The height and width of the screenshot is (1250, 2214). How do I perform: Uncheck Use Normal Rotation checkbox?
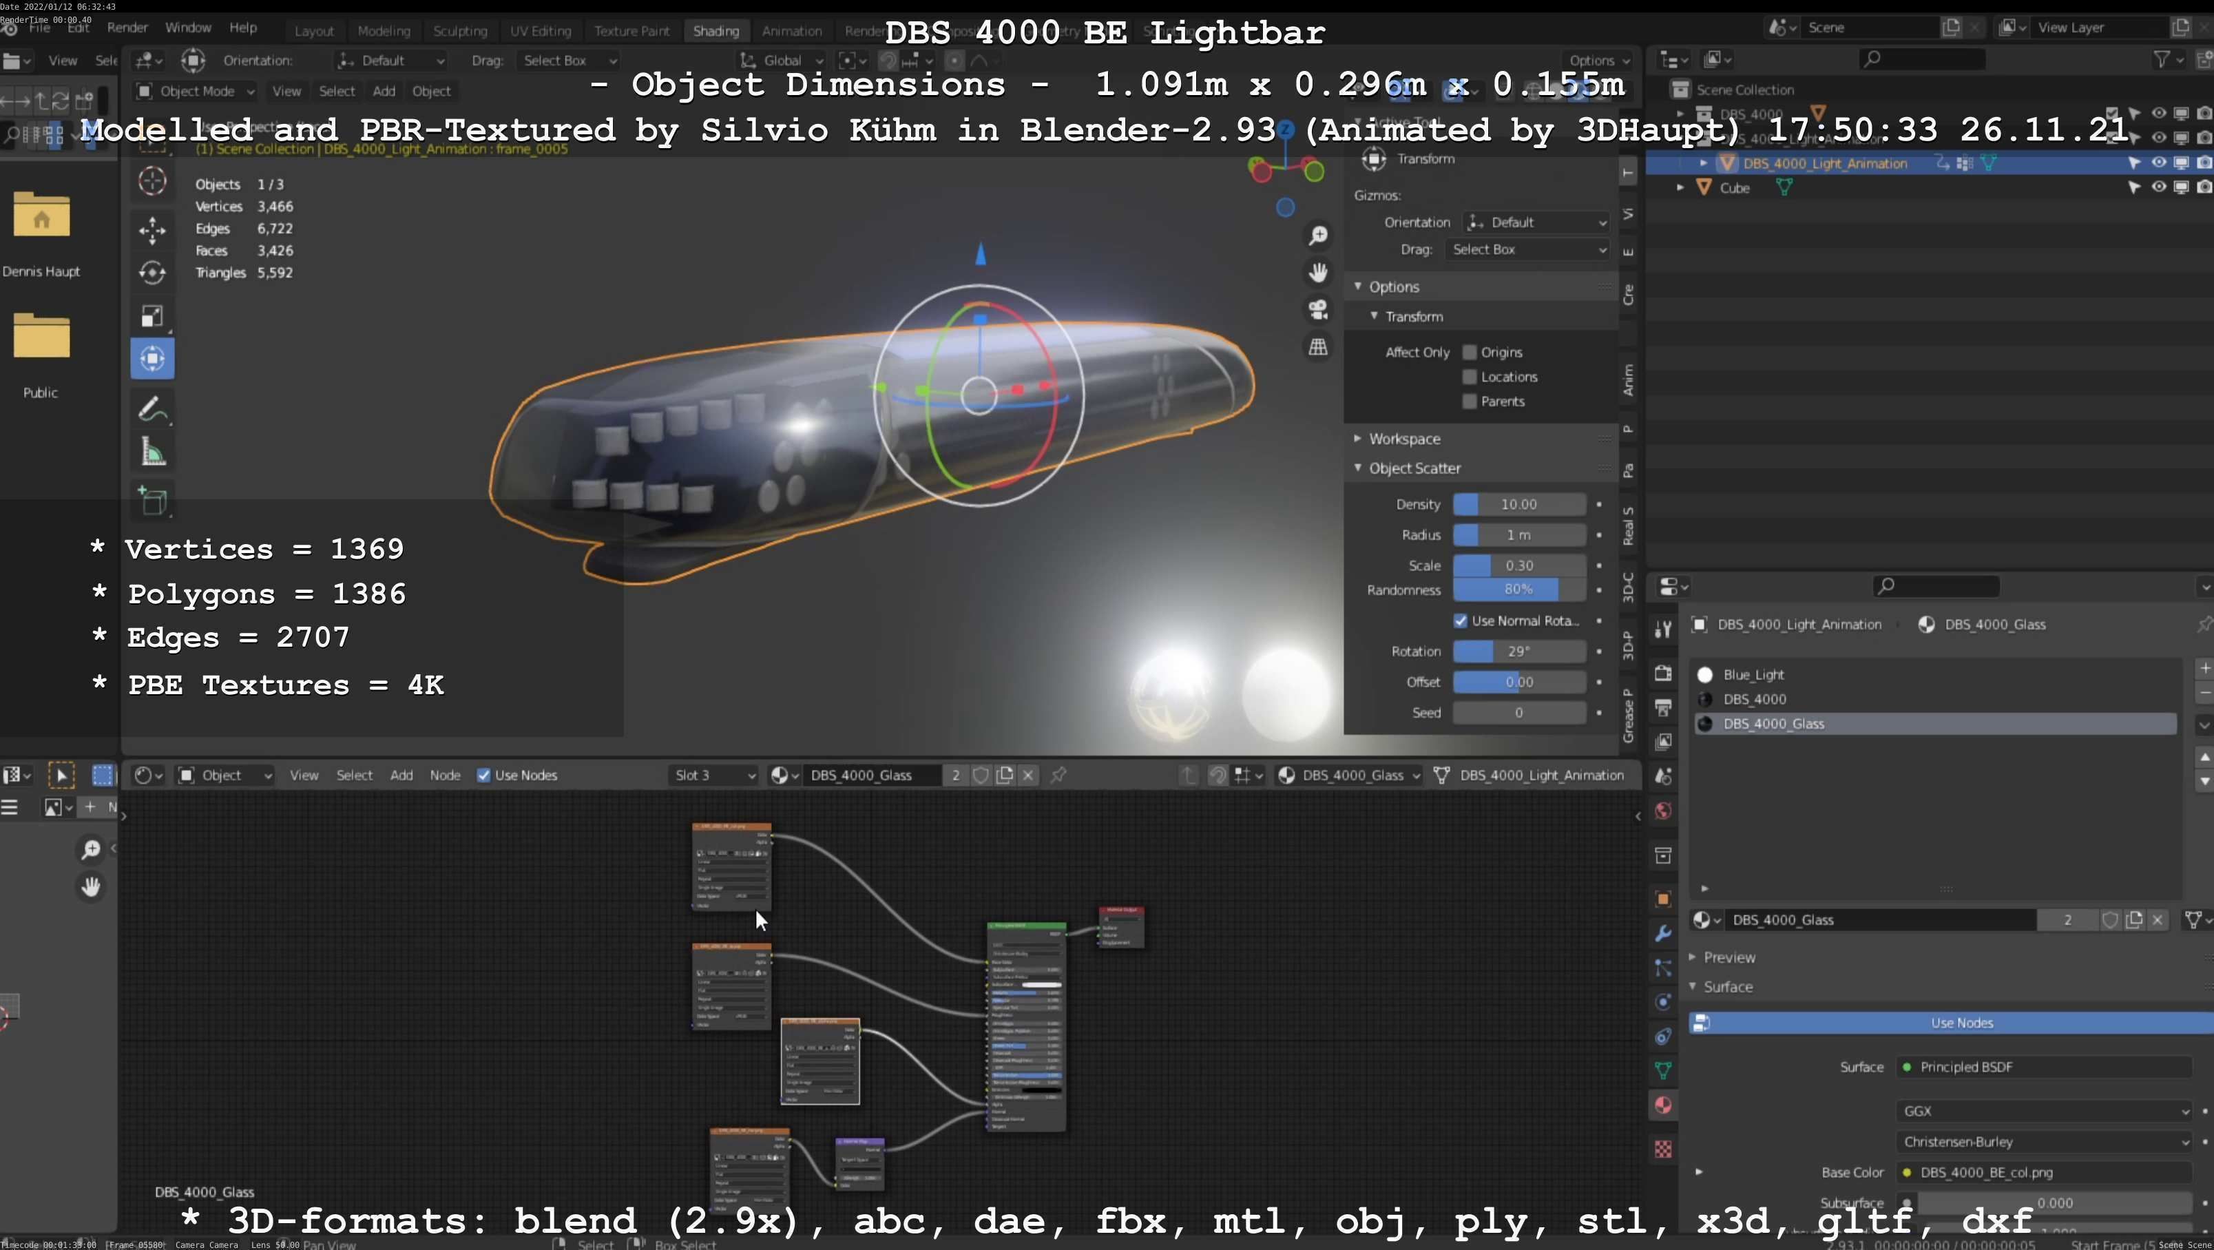(1460, 621)
